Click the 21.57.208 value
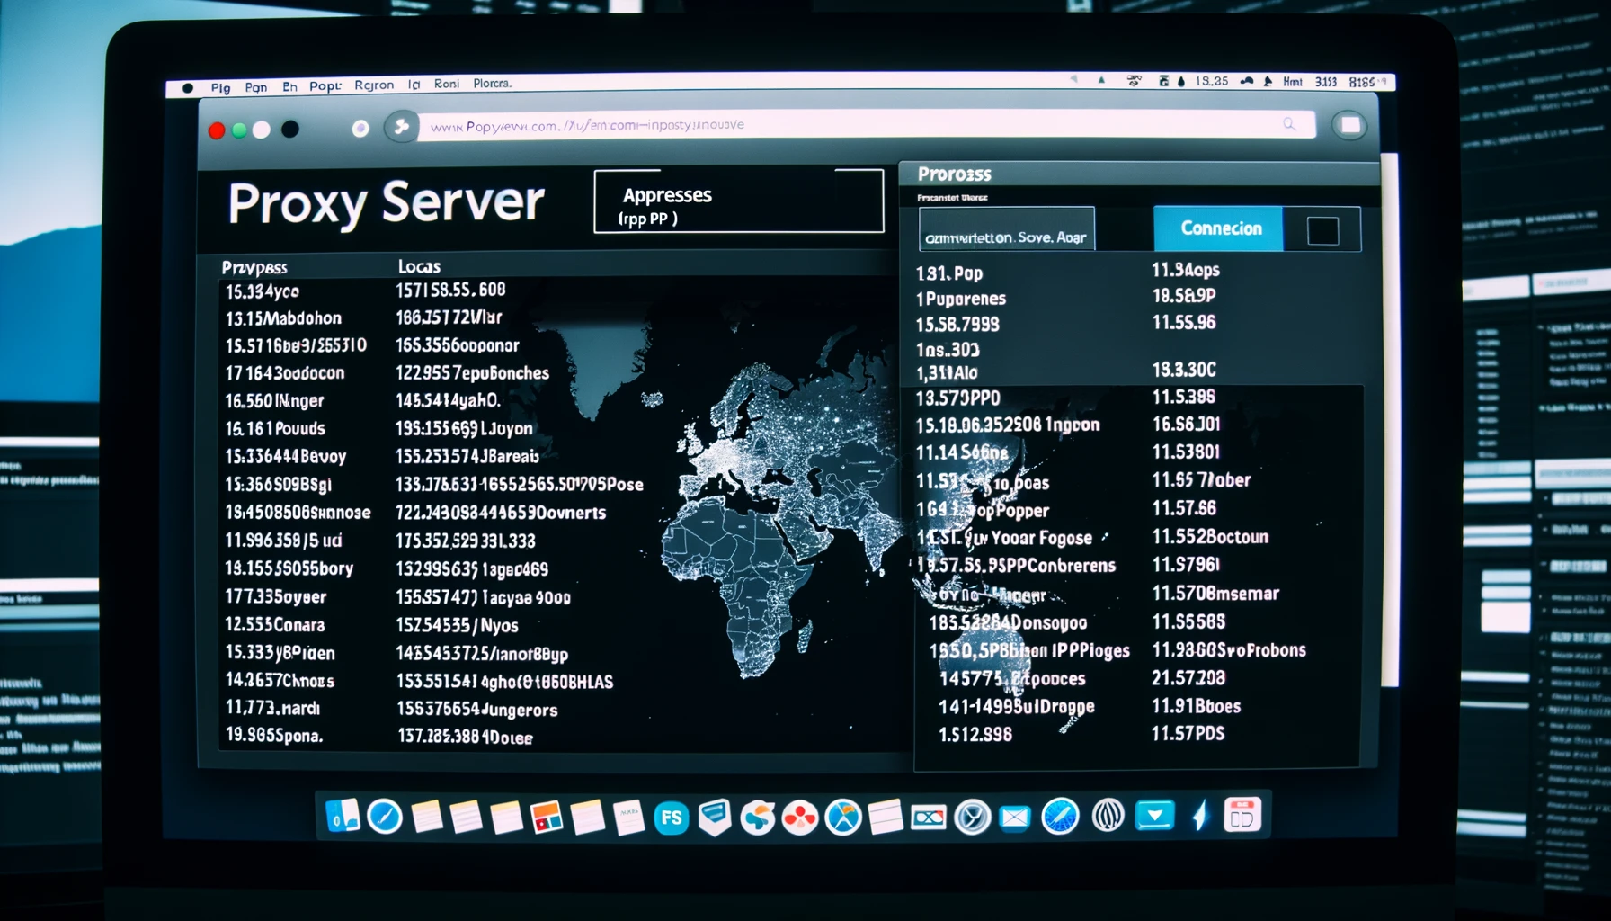The width and height of the screenshot is (1611, 921). point(1188,678)
